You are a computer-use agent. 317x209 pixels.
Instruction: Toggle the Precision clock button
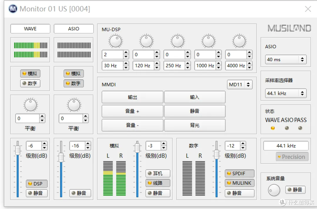(x=292, y=157)
